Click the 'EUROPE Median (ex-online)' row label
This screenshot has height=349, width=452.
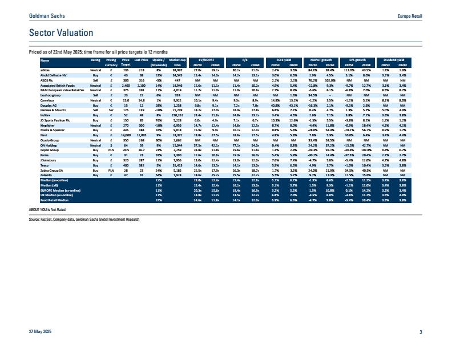(60, 190)
